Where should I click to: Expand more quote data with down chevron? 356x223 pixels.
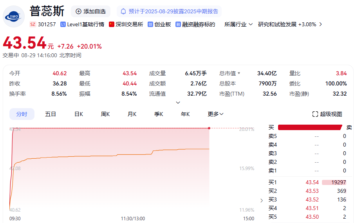tap(178, 102)
